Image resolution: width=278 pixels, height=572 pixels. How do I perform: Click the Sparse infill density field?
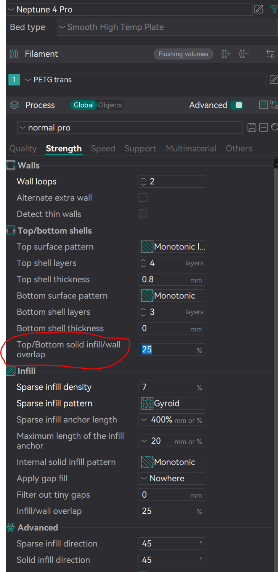(172, 387)
